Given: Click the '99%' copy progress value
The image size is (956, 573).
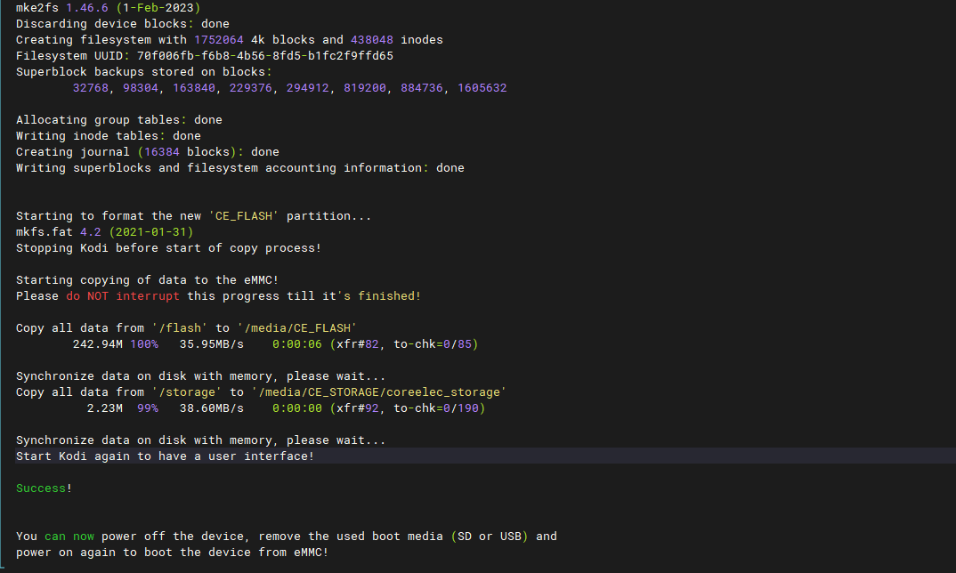Looking at the screenshot, I should (x=147, y=408).
